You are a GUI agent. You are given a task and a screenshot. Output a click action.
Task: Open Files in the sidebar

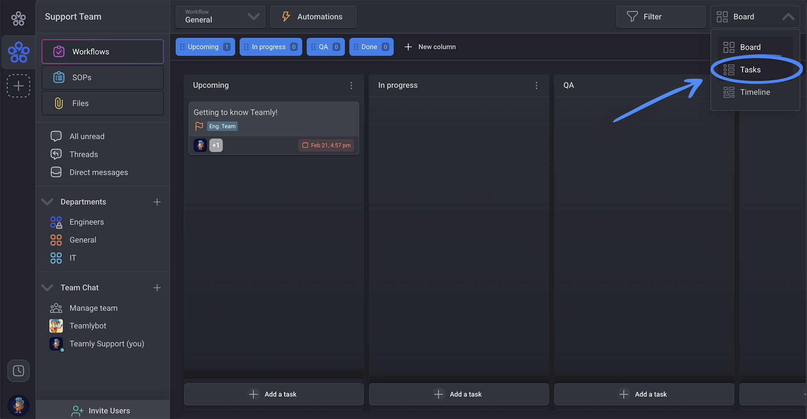(x=103, y=103)
